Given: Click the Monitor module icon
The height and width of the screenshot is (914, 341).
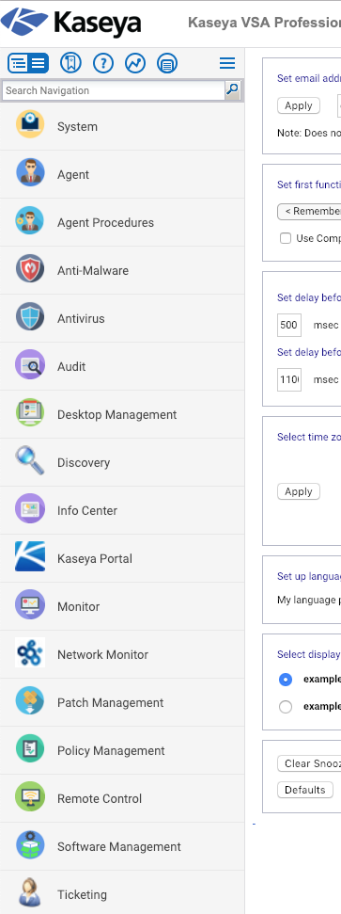Looking at the screenshot, I should pos(30,604).
